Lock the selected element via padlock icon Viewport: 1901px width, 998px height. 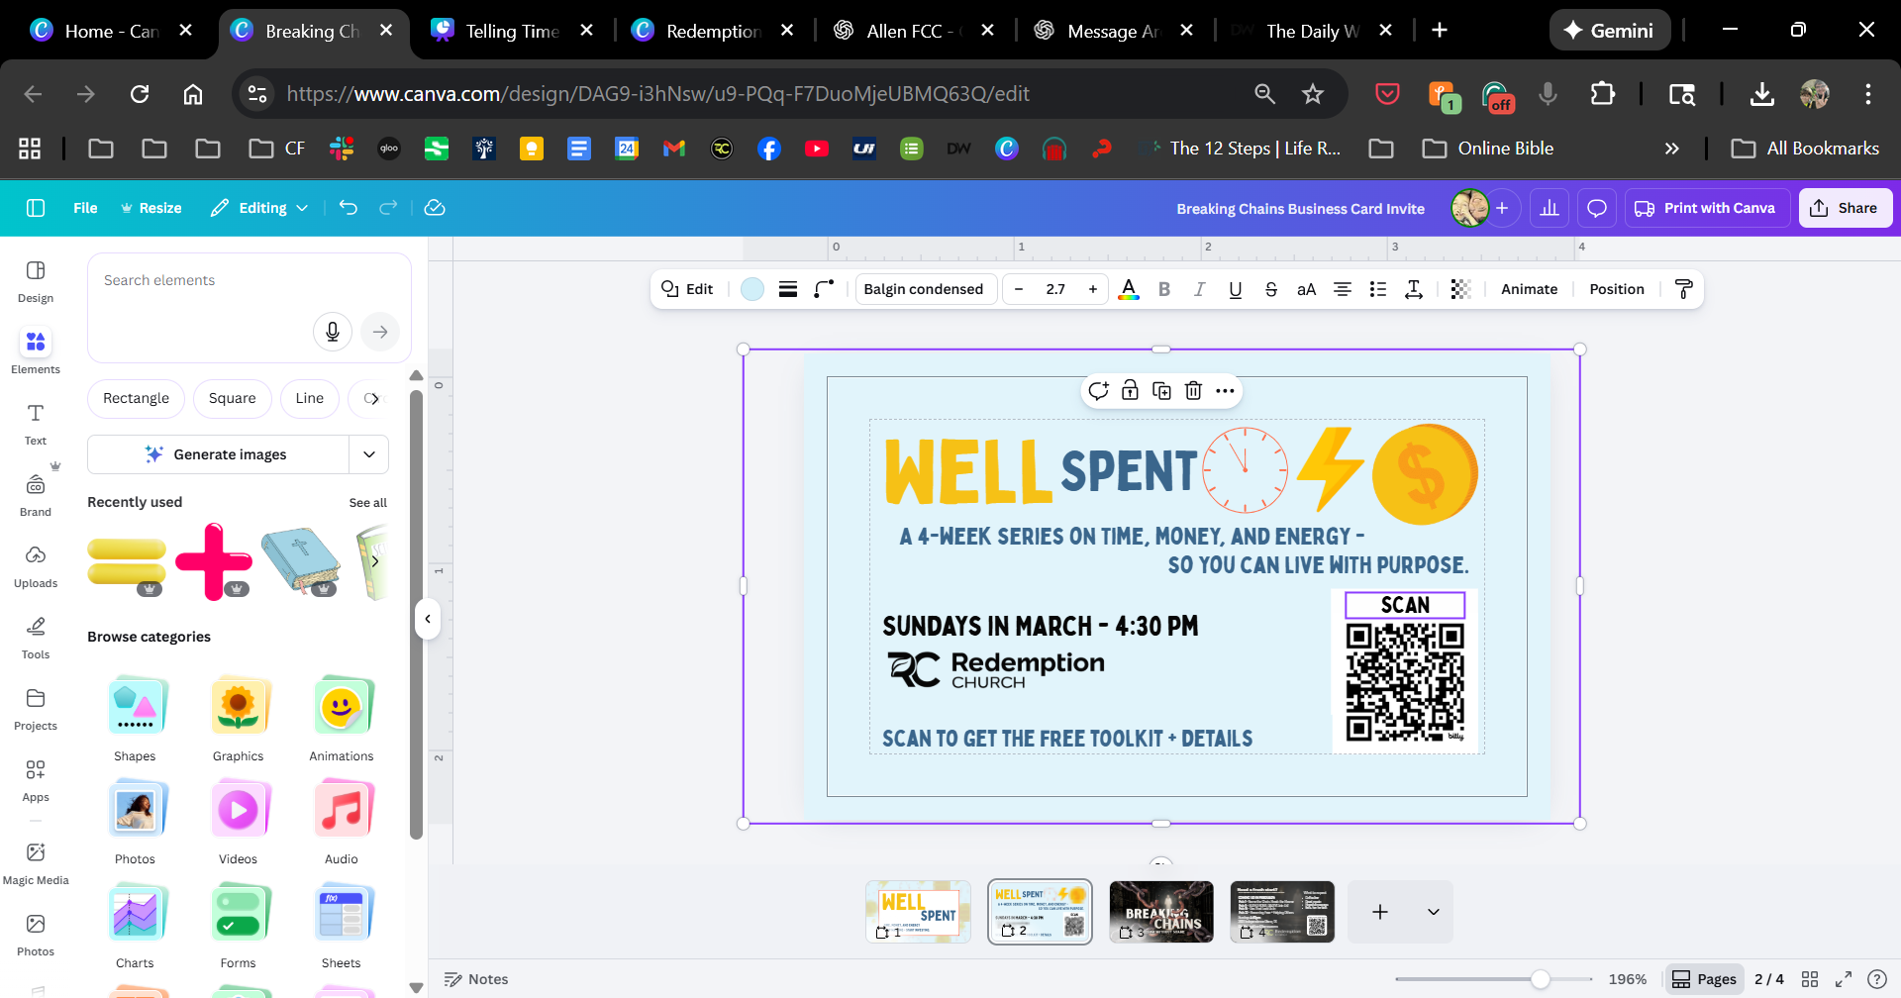(x=1130, y=391)
